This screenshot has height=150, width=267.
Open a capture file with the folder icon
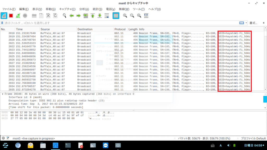pyautogui.click(x=34, y=16)
